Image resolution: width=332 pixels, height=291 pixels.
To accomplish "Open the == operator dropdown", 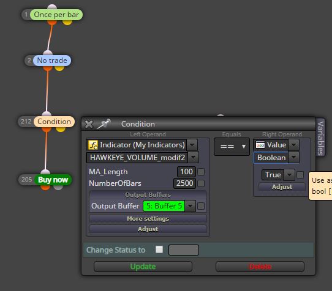I will click(232, 147).
